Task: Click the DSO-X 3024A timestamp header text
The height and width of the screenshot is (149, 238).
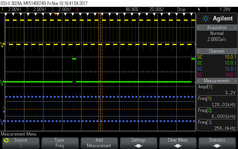Action: tap(44, 3)
